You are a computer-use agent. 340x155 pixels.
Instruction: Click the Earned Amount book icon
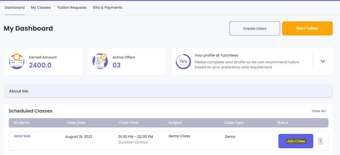tap(17, 61)
